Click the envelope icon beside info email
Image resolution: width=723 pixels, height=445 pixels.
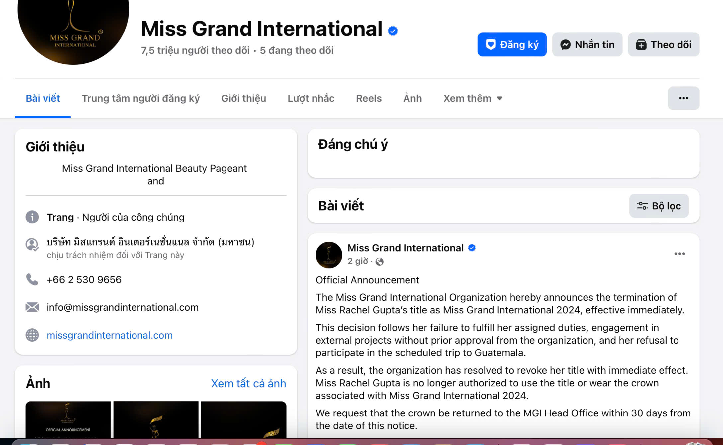click(x=32, y=307)
